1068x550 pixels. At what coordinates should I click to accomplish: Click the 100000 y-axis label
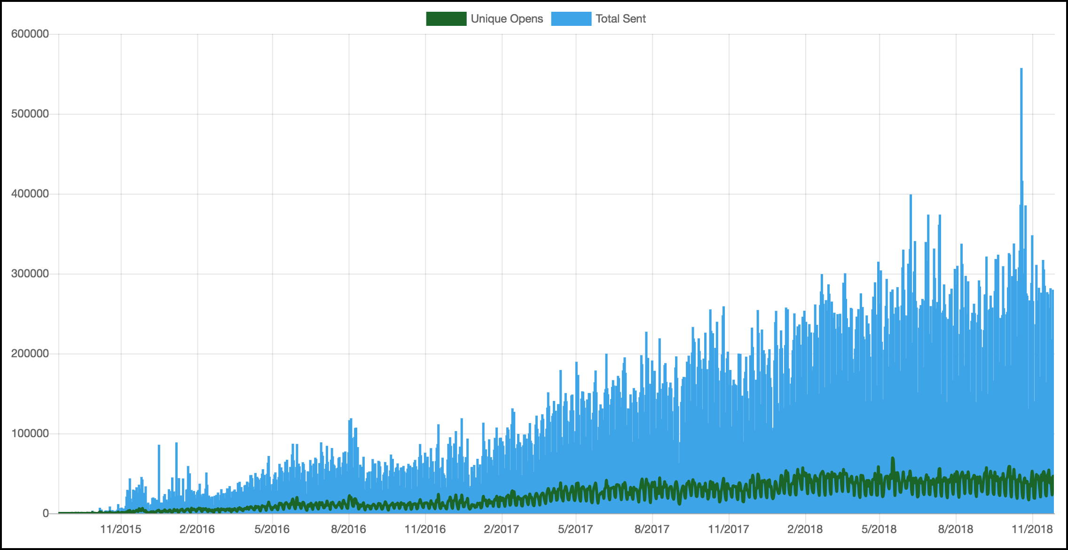click(x=30, y=433)
